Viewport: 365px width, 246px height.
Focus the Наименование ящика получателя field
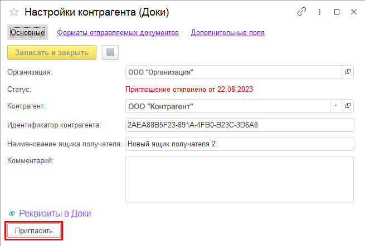(240, 144)
